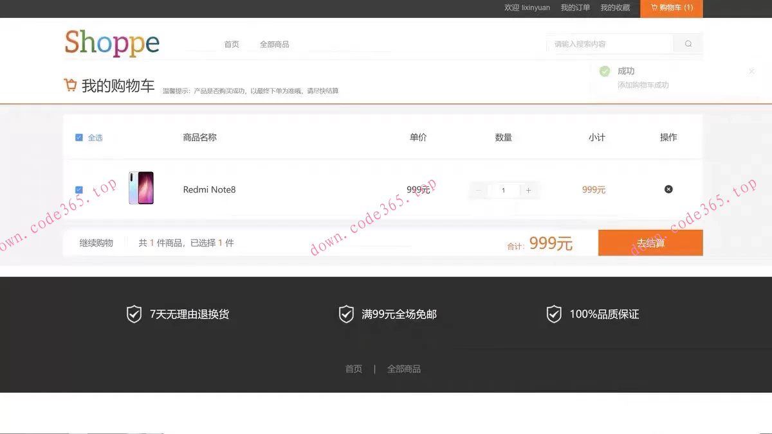This screenshot has width=772, height=434.
Task: Click the shield icon for 7天无理由退换货
Action: coord(133,314)
